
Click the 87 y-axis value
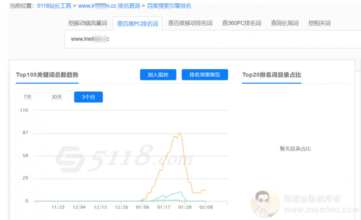point(25,133)
